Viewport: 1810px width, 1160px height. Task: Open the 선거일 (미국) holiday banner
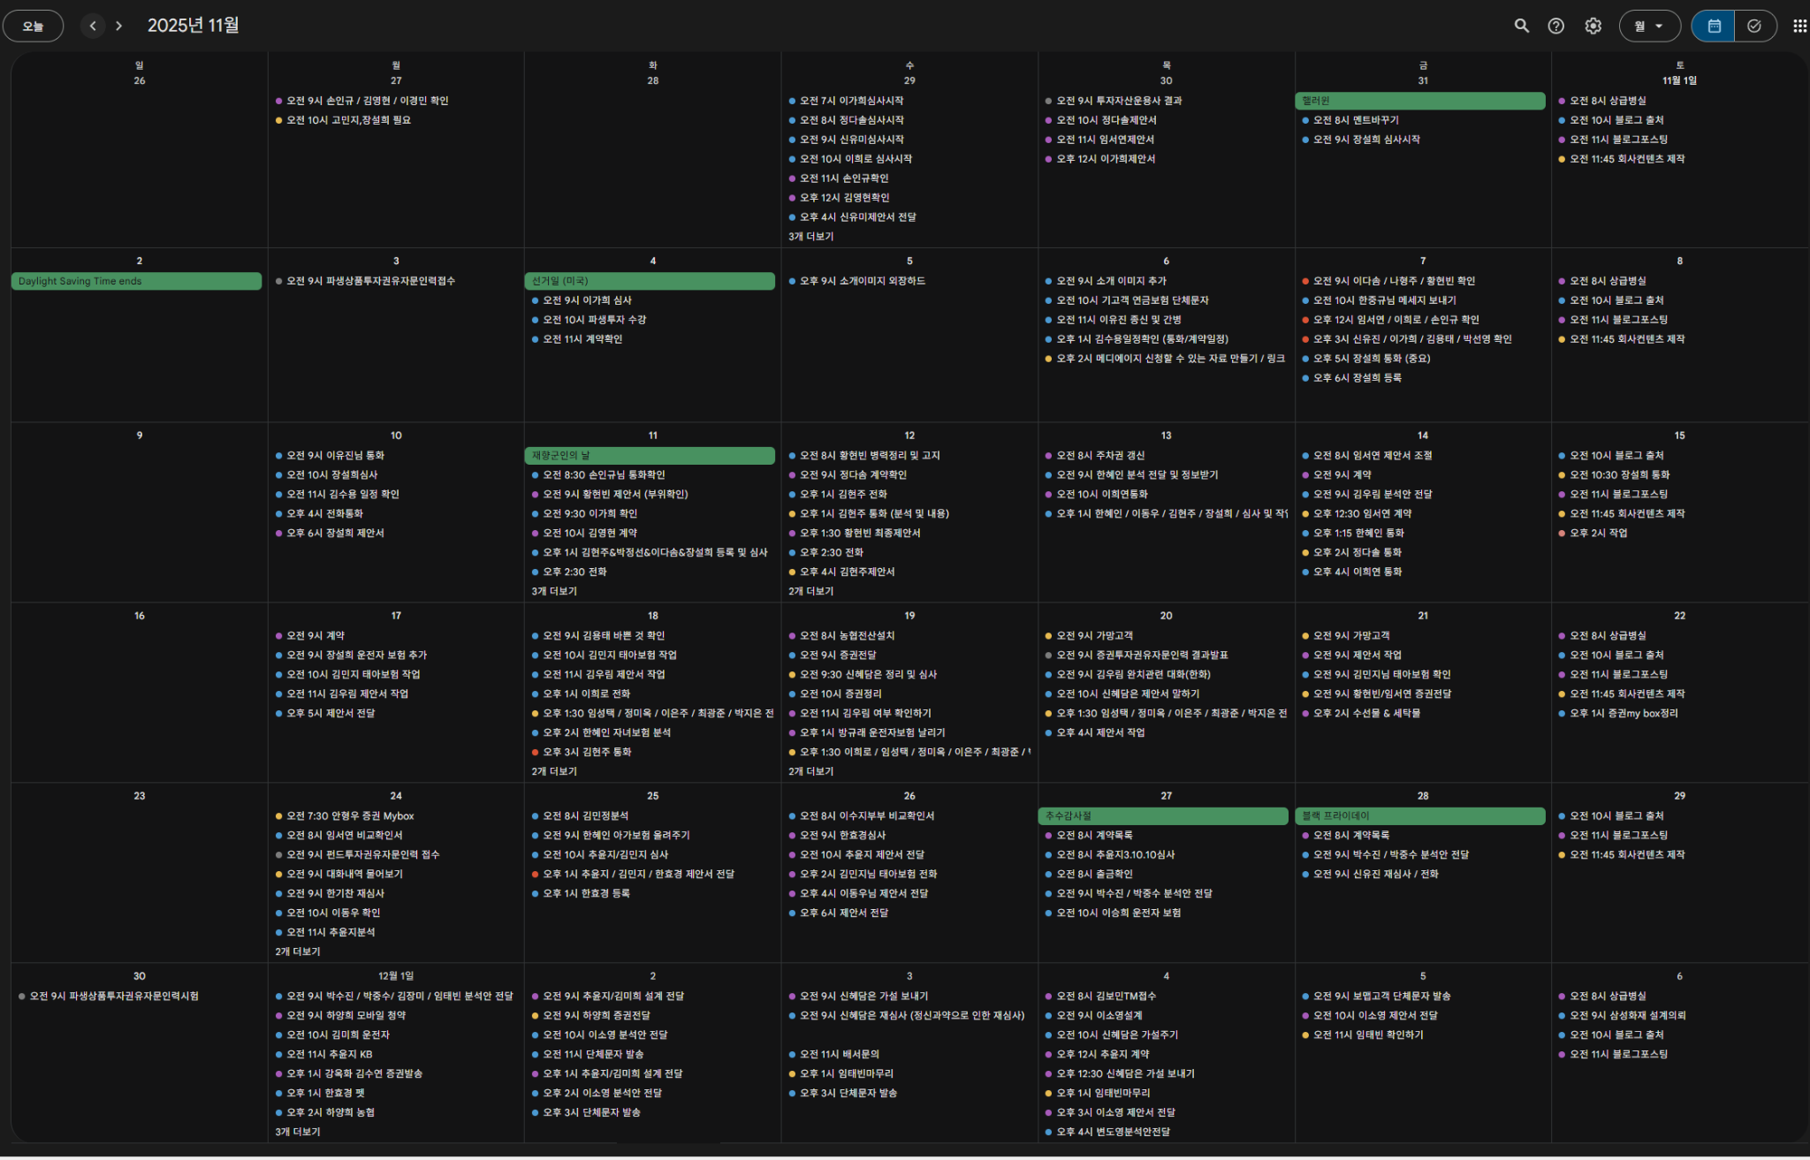(650, 281)
